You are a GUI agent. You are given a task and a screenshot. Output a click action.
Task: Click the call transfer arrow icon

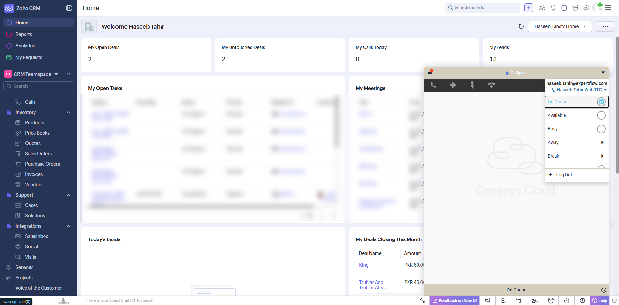[x=453, y=85]
